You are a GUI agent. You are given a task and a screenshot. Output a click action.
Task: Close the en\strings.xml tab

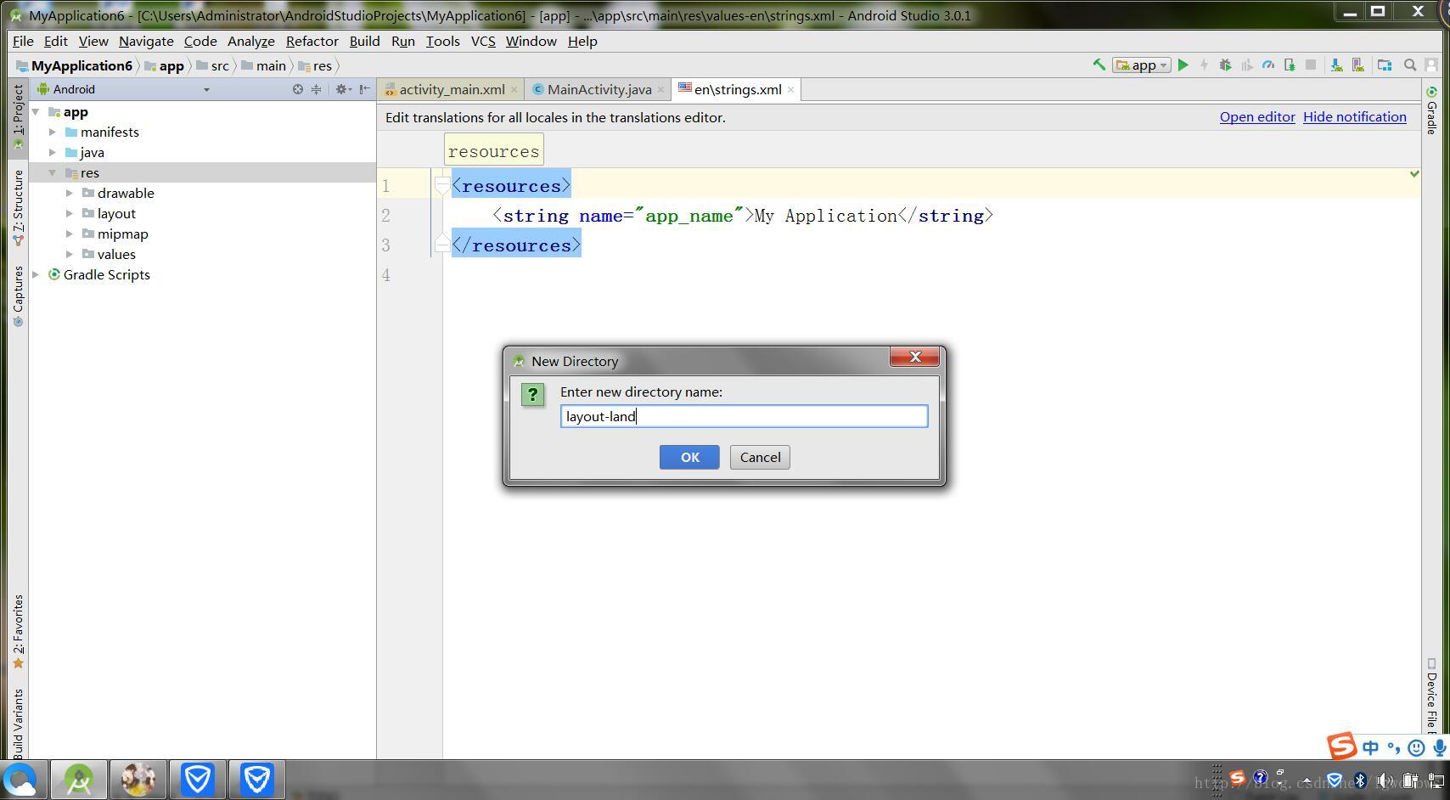[x=790, y=89]
